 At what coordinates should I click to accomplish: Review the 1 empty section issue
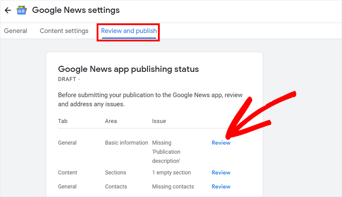221,173
